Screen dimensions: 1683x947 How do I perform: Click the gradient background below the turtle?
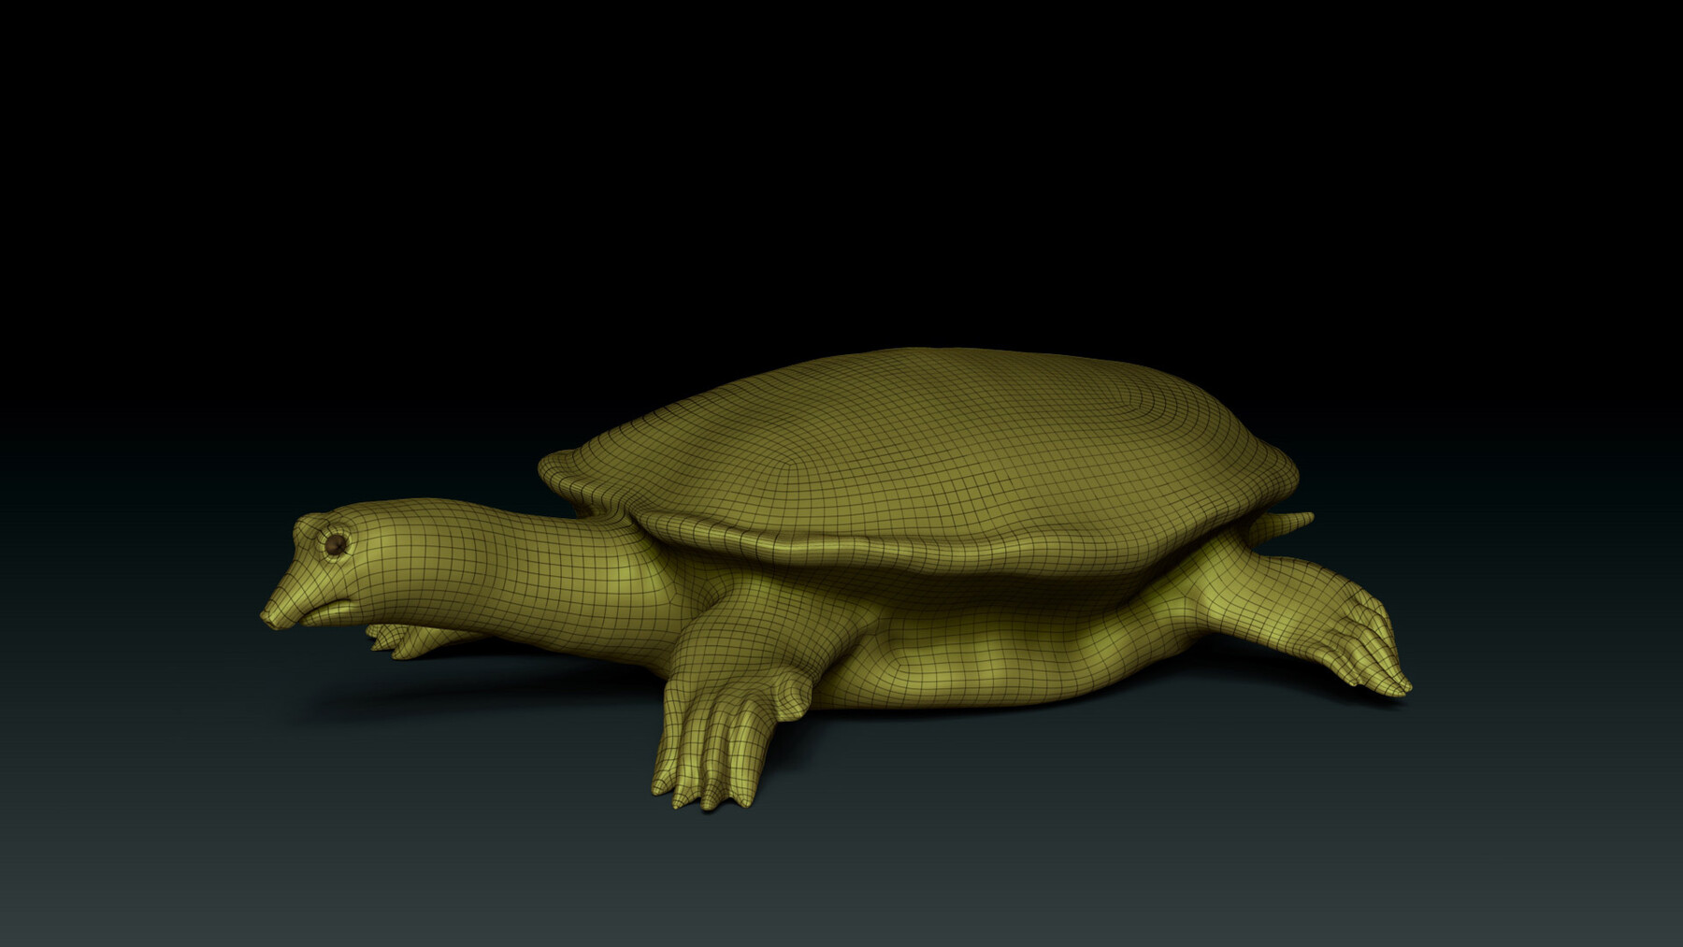point(841,888)
